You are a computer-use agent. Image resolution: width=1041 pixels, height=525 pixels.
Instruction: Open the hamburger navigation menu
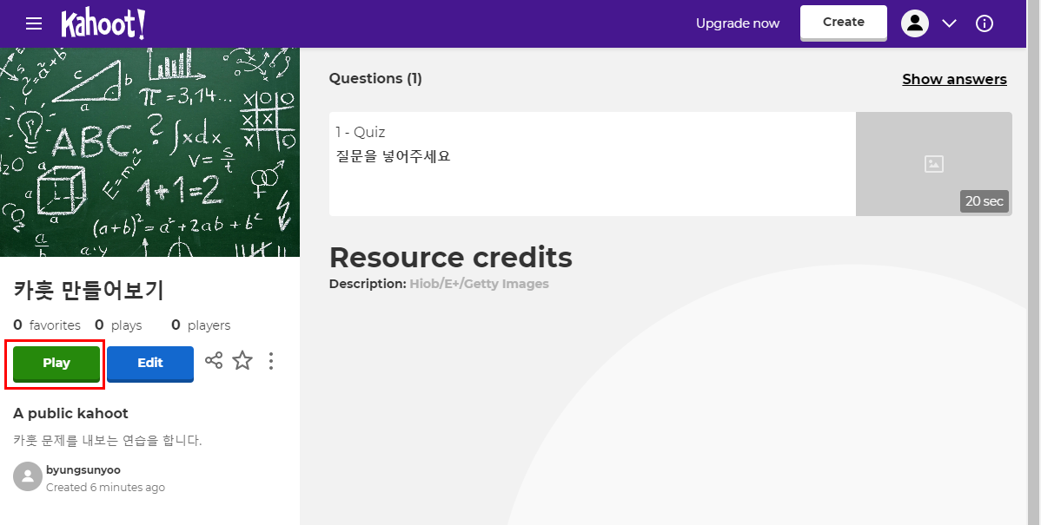(34, 24)
